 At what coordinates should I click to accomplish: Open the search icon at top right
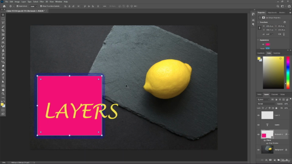click(x=278, y=6)
